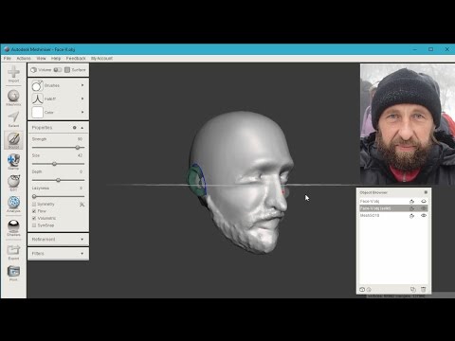Viewport: 455px width, 341px height.
Task: Click the second bottom-left icon in Object Browser
Action: click(369, 290)
